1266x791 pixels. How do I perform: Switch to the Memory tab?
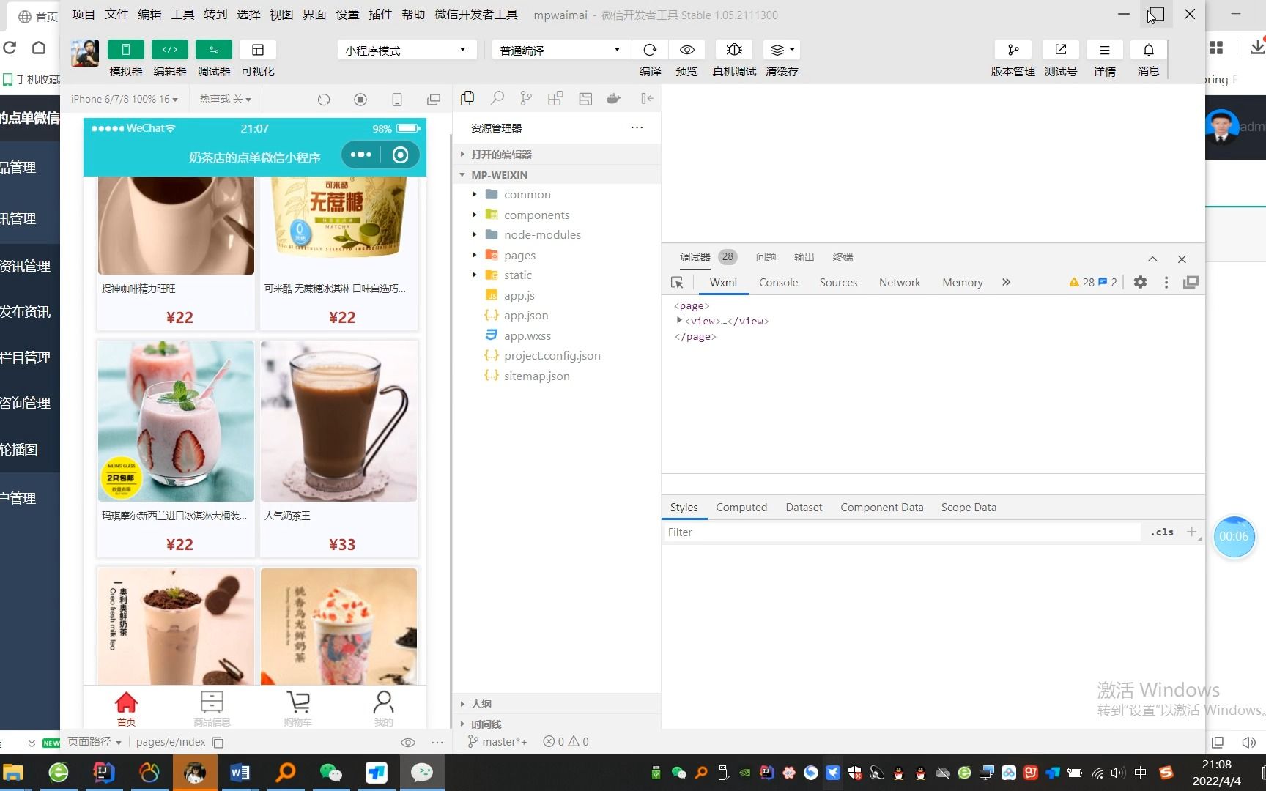[962, 282]
